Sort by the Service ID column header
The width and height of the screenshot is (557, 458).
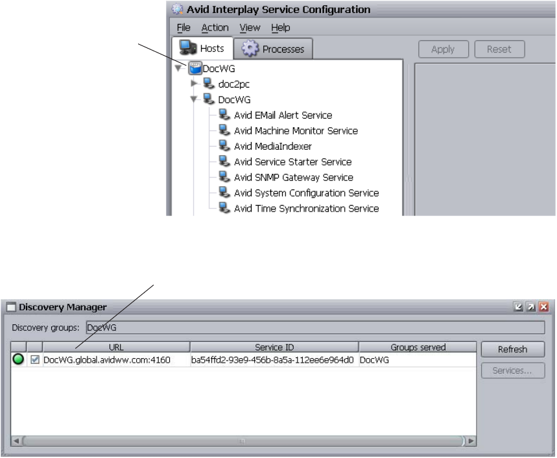tap(274, 347)
